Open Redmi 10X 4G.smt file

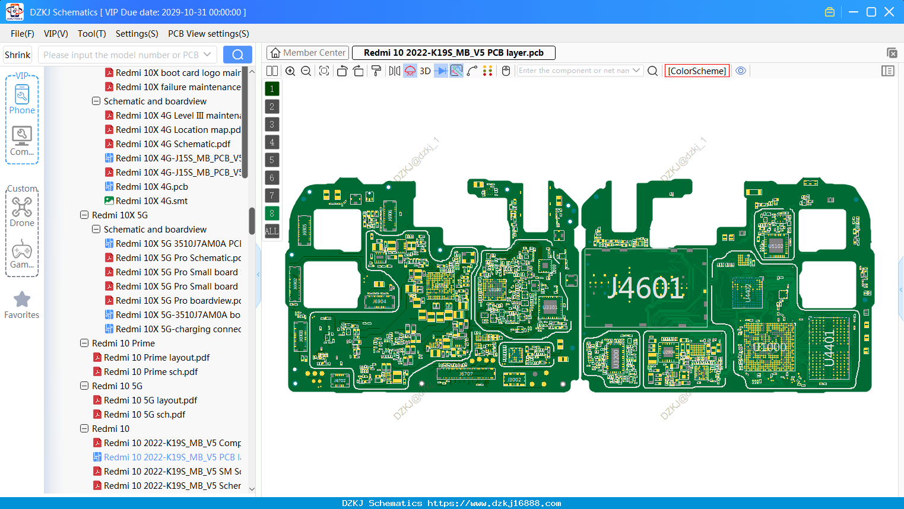click(x=151, y=201)
